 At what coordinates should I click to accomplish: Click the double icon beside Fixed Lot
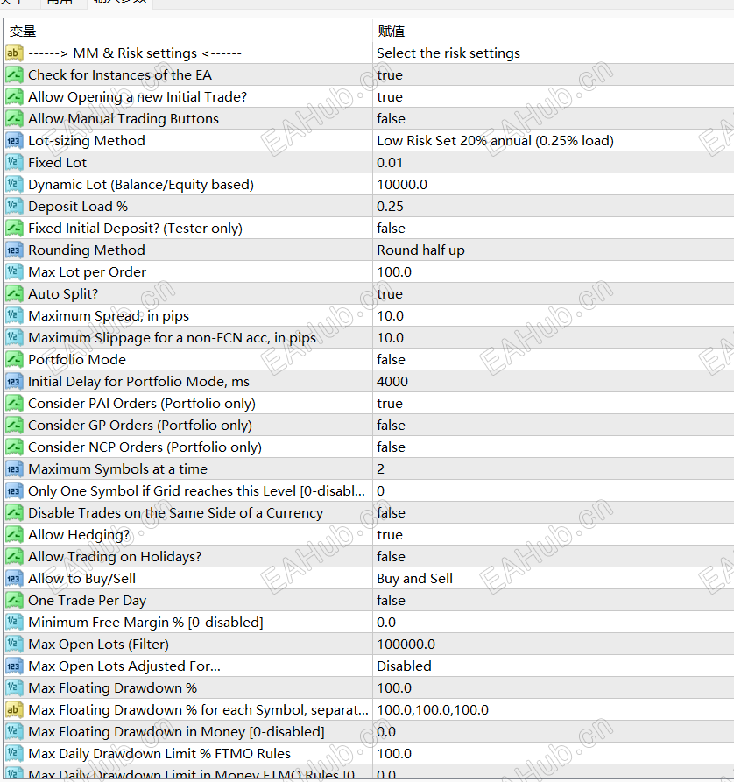click(14, 163)
